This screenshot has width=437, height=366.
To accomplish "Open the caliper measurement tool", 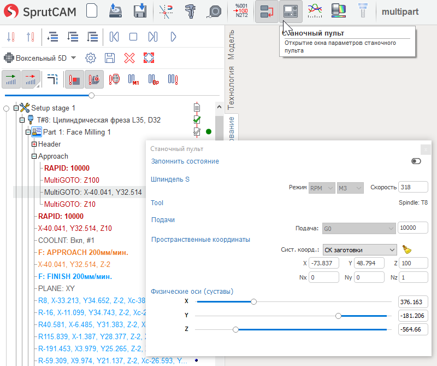I will [x=191, y=11].
